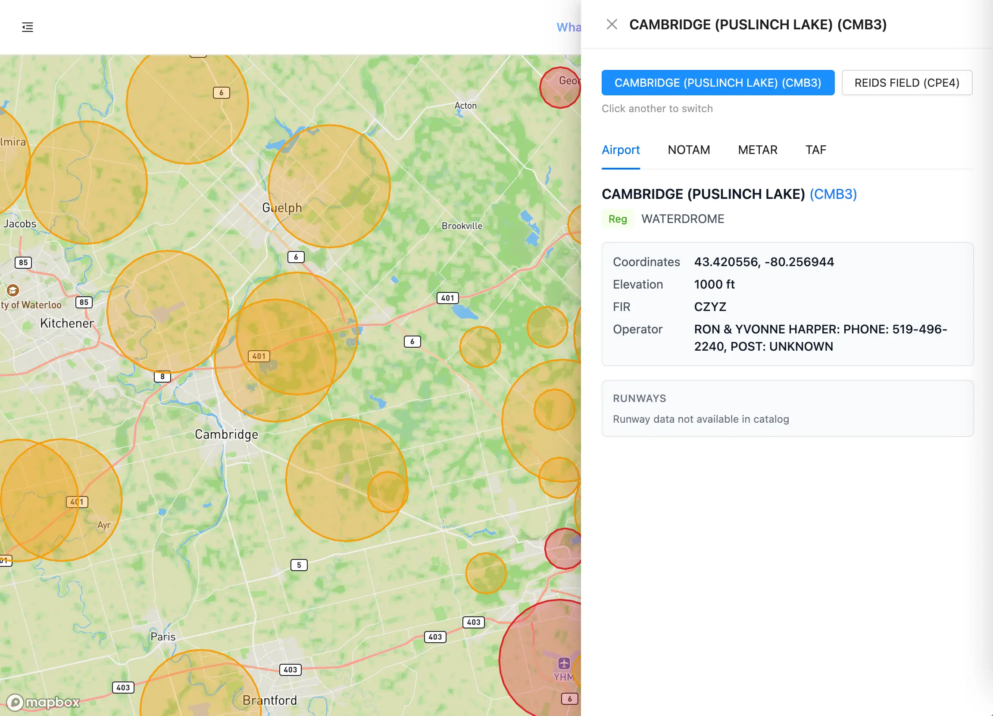Click the highway 8 shield marker

(162, 377)
